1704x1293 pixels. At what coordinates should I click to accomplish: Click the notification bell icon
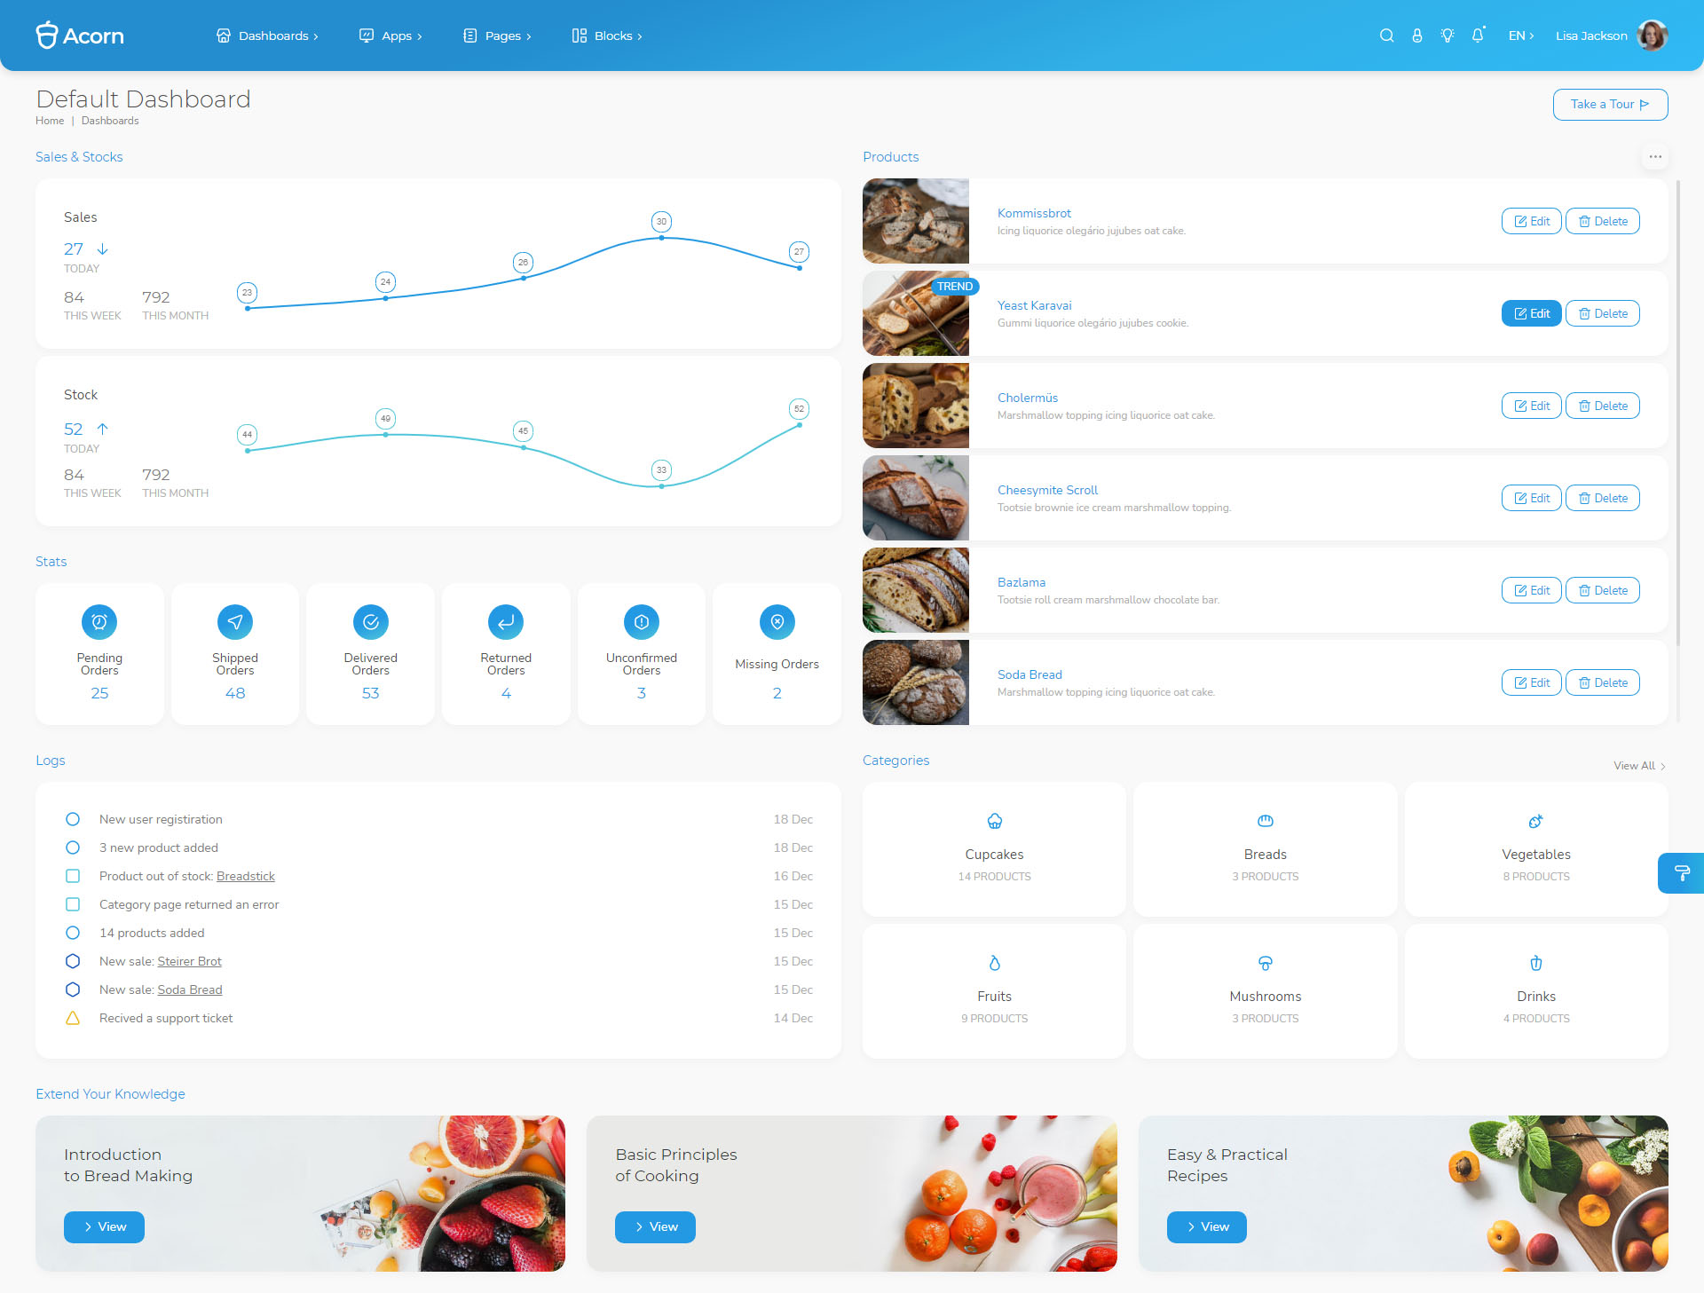pyautogui.click(x=1479, y=35)
